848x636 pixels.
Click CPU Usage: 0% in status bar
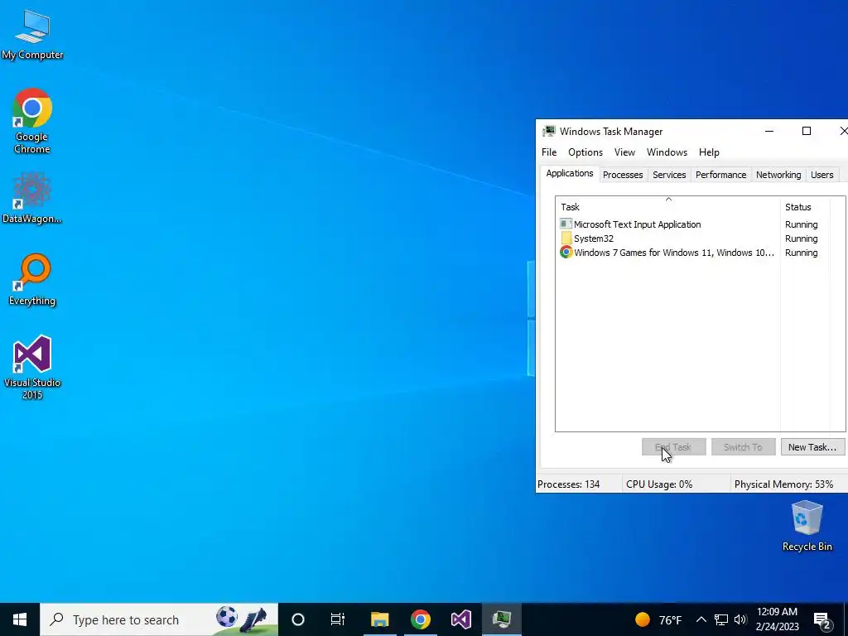[x=659, y=484]
